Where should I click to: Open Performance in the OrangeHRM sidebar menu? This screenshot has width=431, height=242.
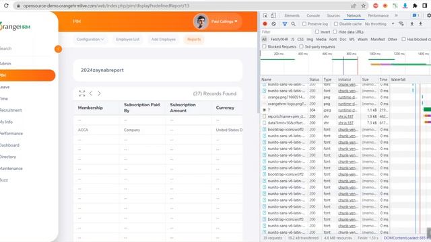click(11, 134)
